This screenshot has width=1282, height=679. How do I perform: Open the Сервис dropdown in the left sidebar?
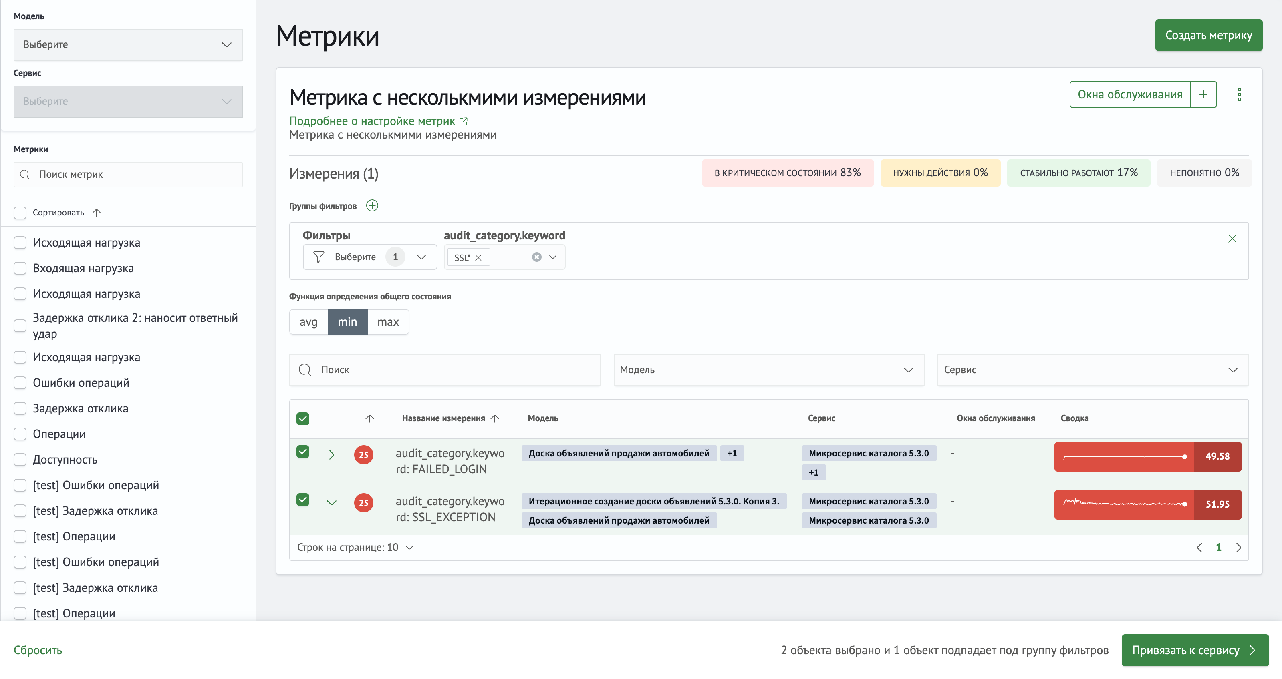click(128, 101)
